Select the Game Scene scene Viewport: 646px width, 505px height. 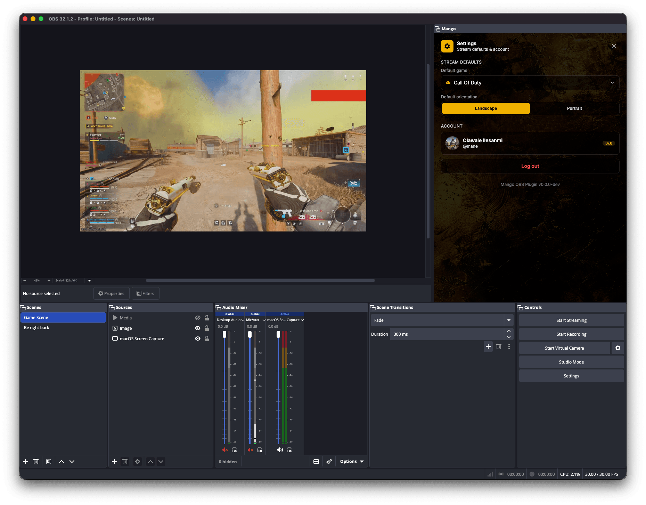[x=63, y=317]
